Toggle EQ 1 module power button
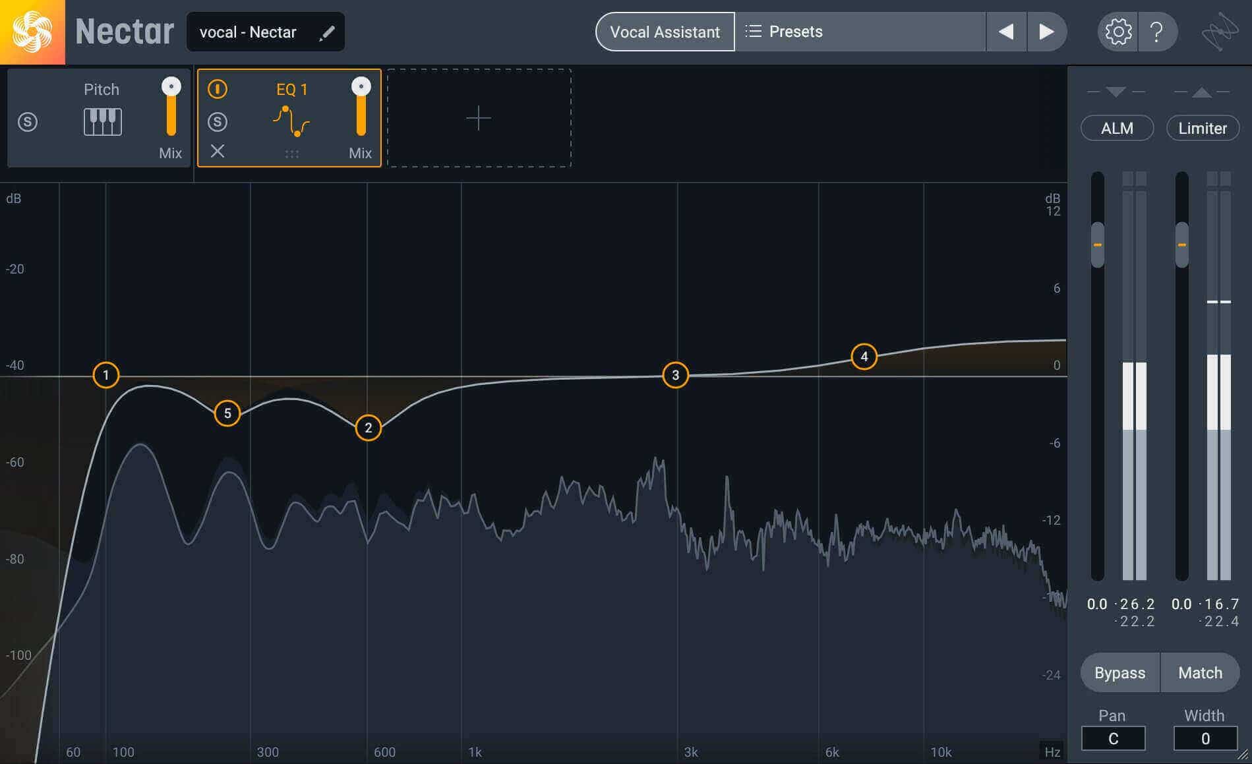The width and height of the screenshot is (1252, 764). pos(218,89)
